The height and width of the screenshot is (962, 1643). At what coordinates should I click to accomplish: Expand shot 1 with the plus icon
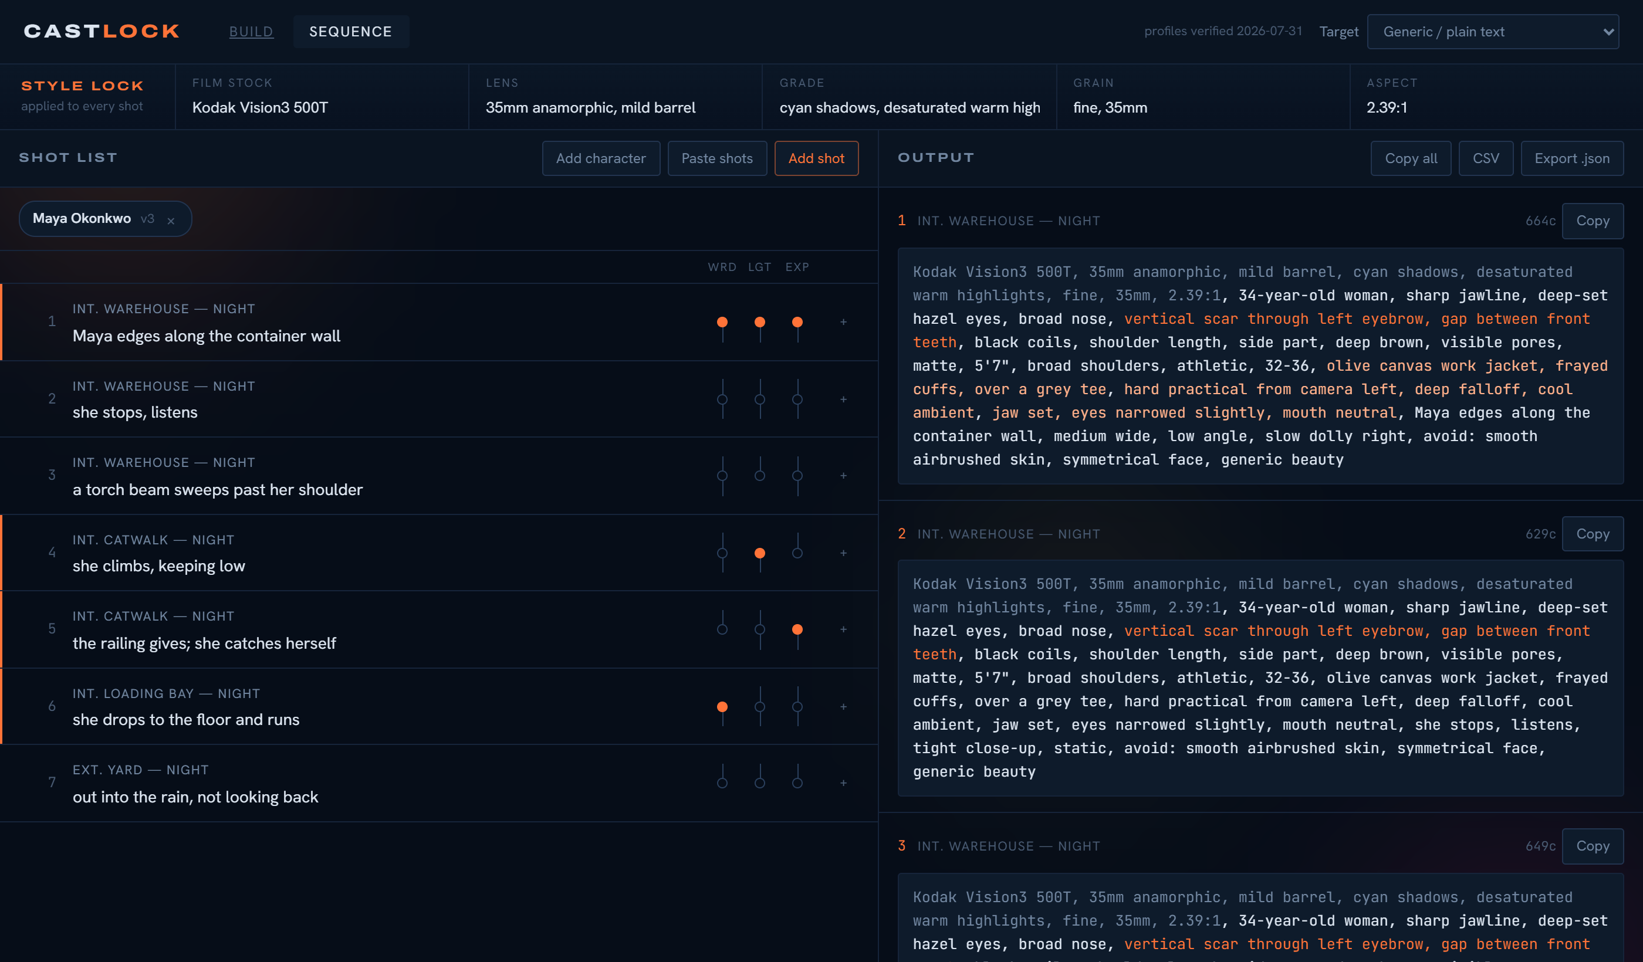(843, 322)
